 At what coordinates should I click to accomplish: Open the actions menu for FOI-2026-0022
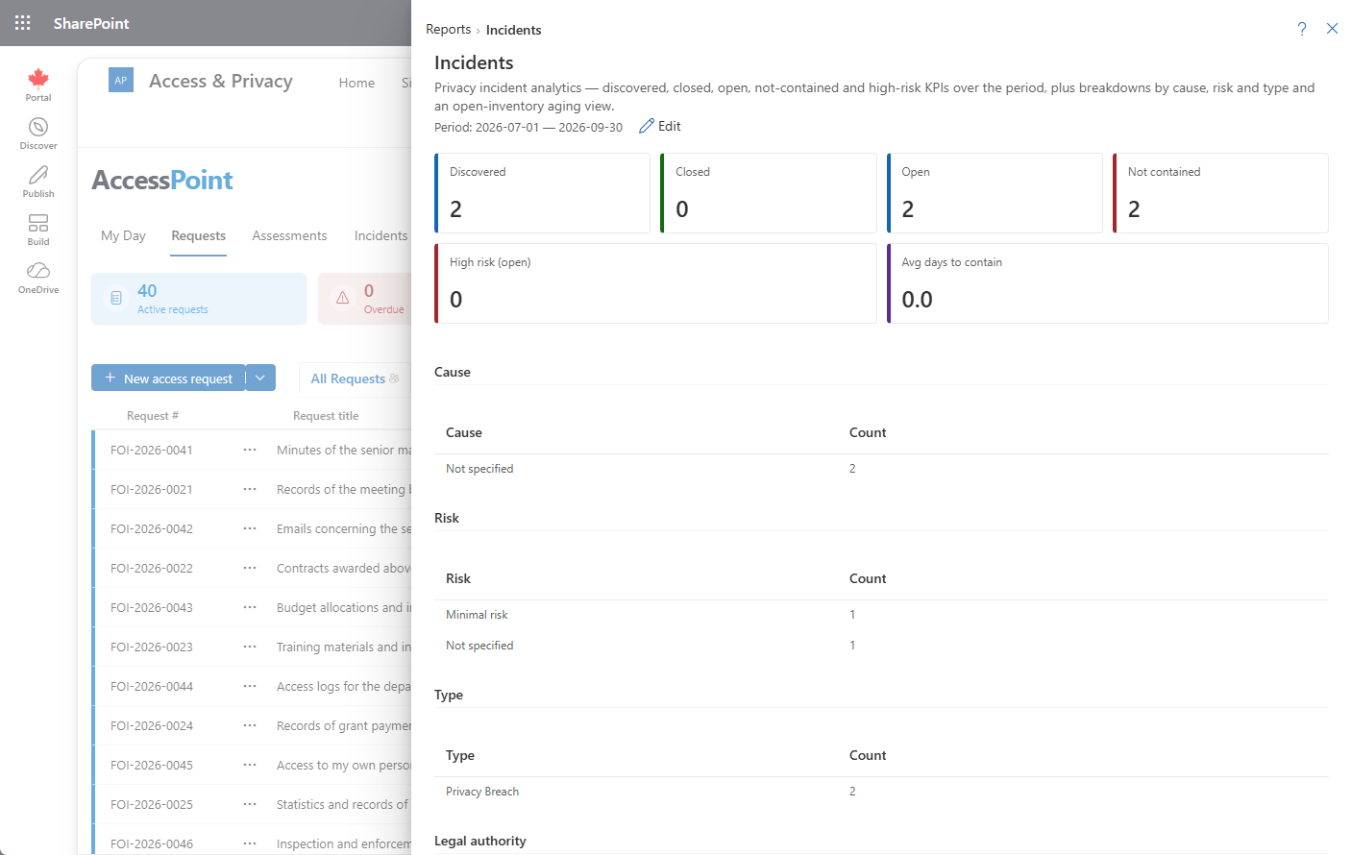pos(250,568)
